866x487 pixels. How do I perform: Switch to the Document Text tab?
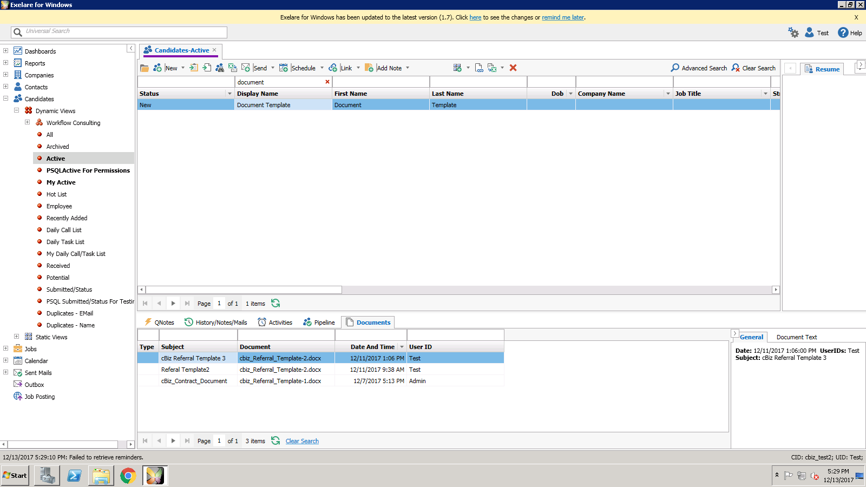pos(797,337)
